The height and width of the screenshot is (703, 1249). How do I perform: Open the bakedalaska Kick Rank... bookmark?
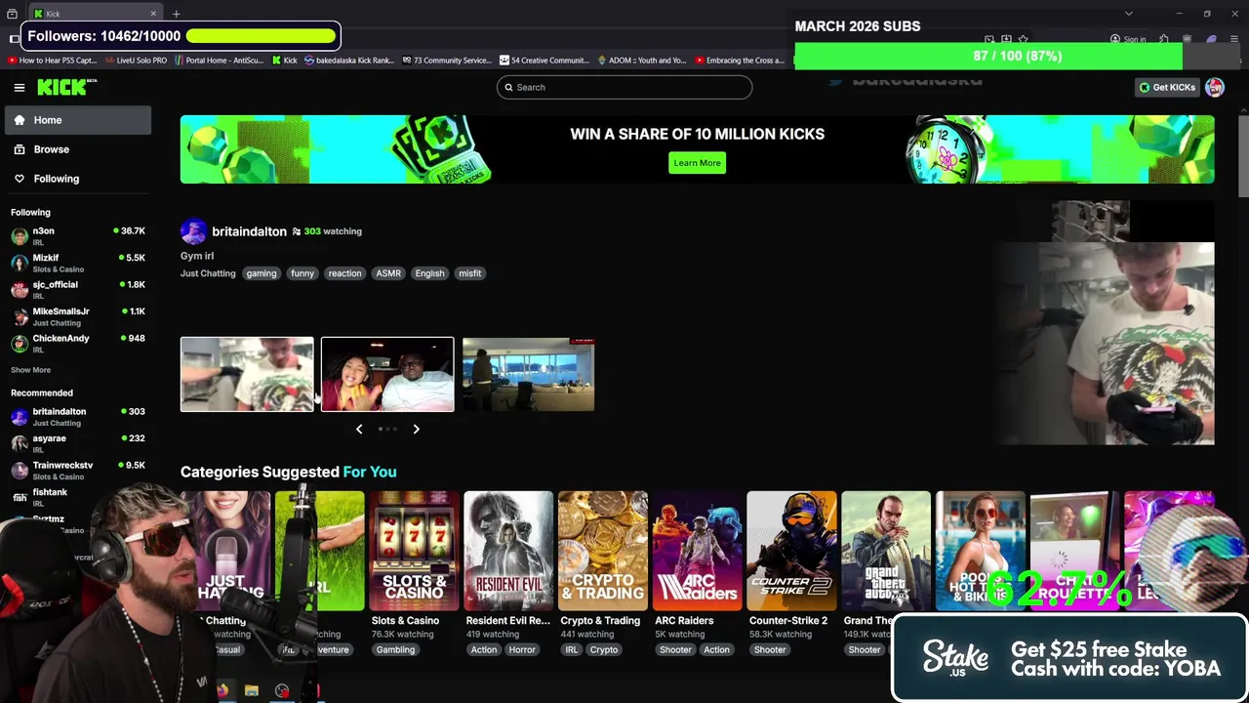tap(349, 61)
